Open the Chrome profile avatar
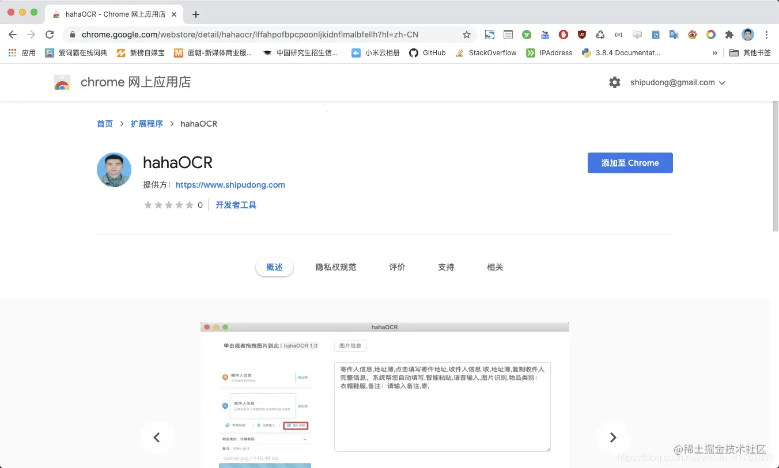Screen dimensions: 779x468 pyautogui.click(x=748, y=35)
